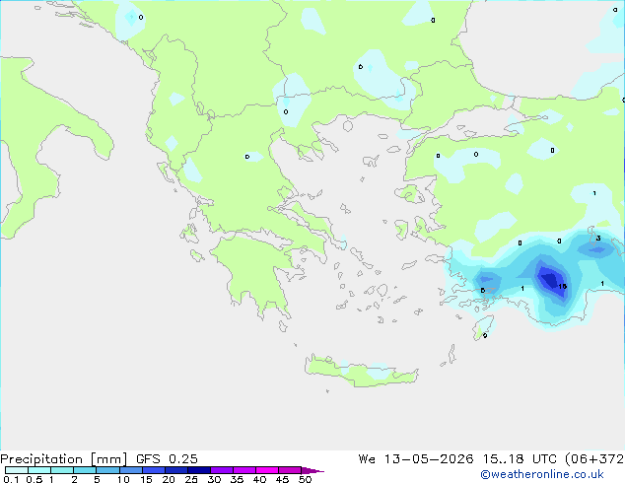The height and width of the screenshot is (483, 625).
Task: Click the 2–5 mm legend swatch
Action: coord(85,470)
